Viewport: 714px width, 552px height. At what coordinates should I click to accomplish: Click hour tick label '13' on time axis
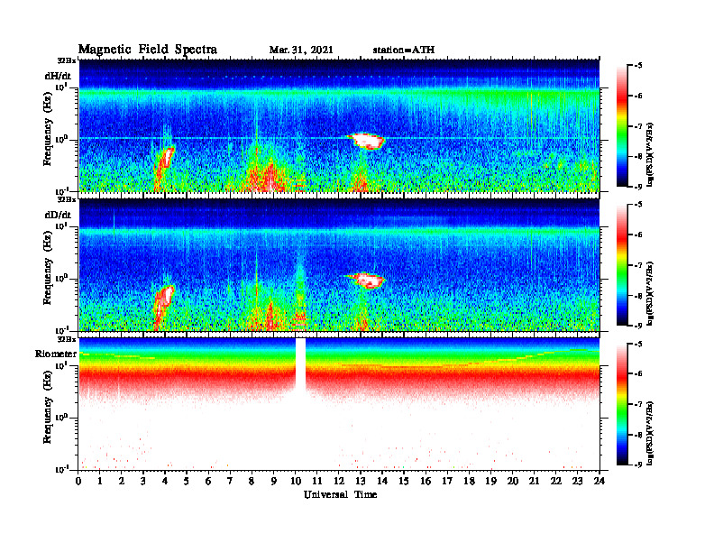click(x=361, y=481)
